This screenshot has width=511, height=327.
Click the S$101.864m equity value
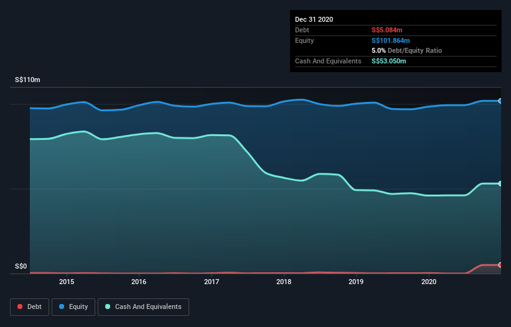[390, 40]
